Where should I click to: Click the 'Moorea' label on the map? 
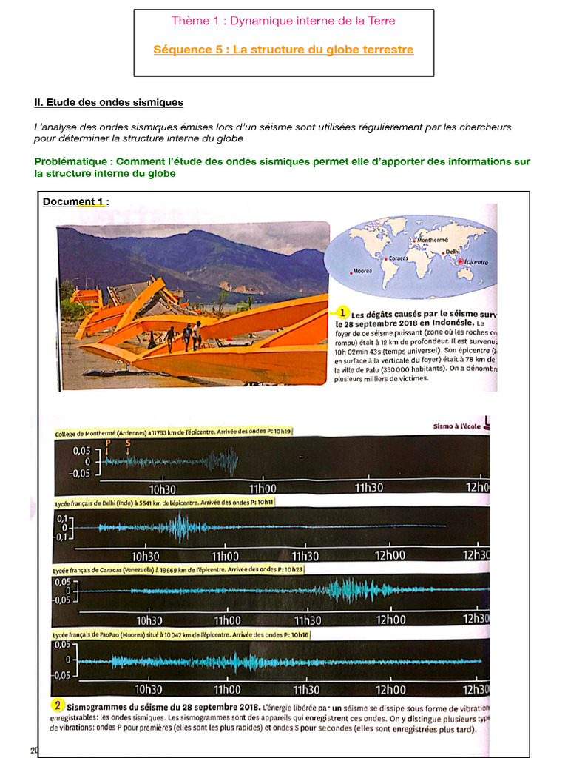tap(362, 271)
